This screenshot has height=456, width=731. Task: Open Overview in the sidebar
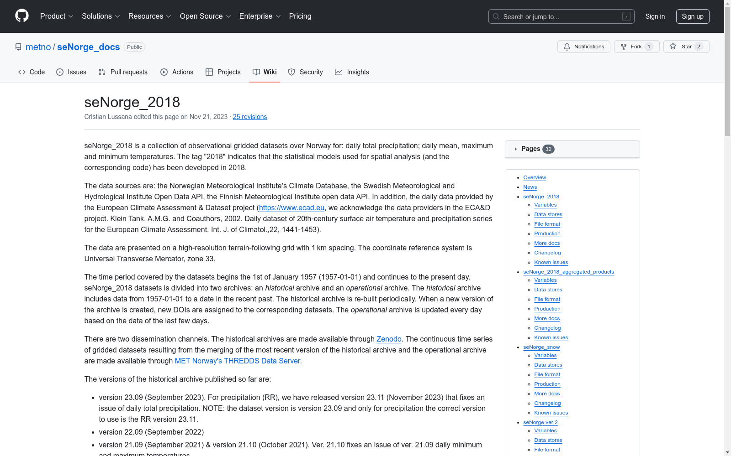pyautogui.click(x=535, y=177)
